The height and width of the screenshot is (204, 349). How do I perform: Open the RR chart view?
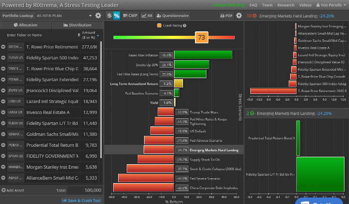pos(147,15)
